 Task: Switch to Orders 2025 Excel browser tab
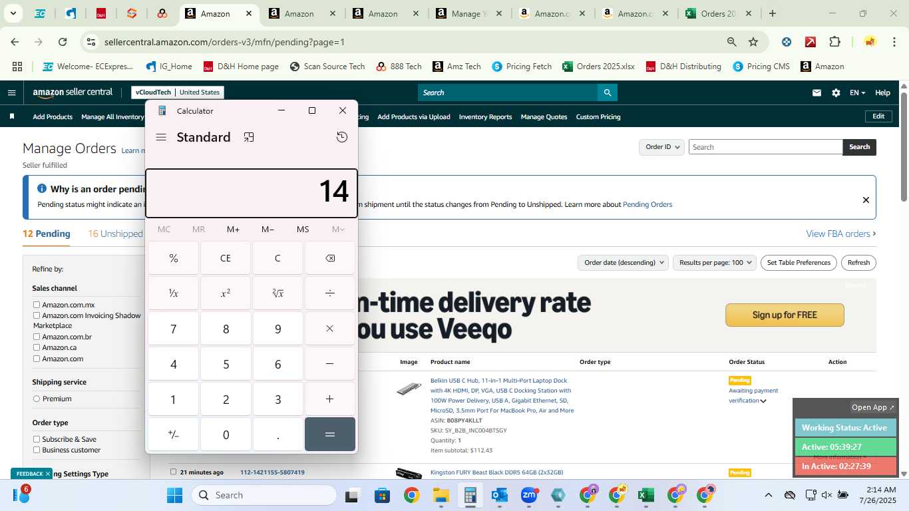[x=717, y=13]
